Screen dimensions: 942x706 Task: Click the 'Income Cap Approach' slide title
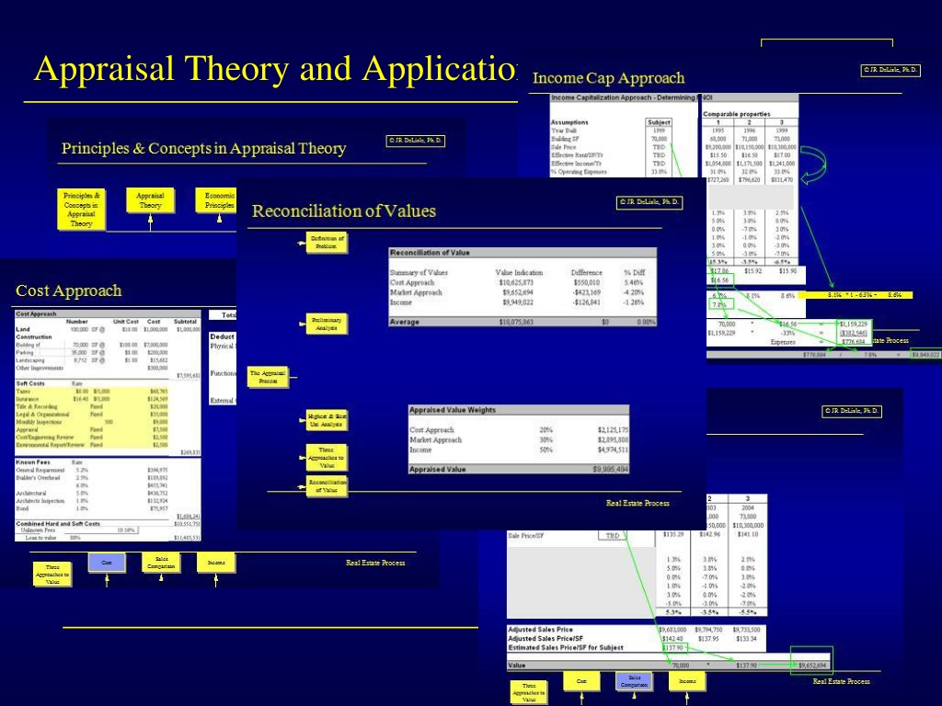point(608,78)
